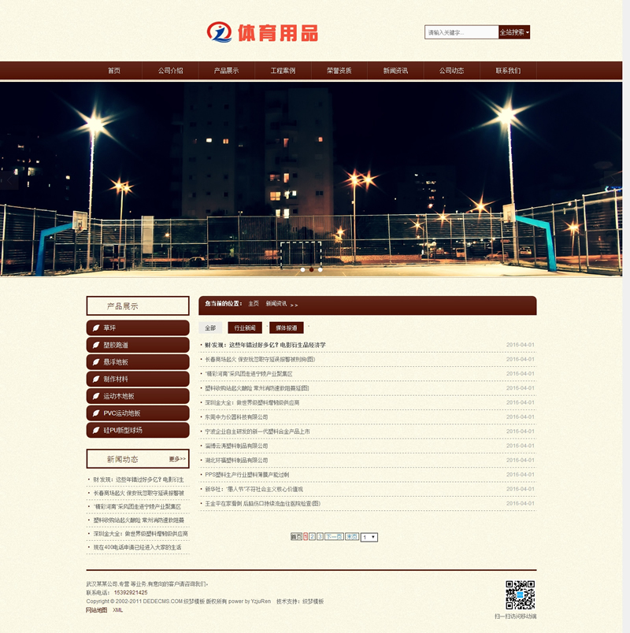Click the leaf icon beside PVC运动地板
The height and width of the screenshot is (633, 630).
[x=94, y=413]
